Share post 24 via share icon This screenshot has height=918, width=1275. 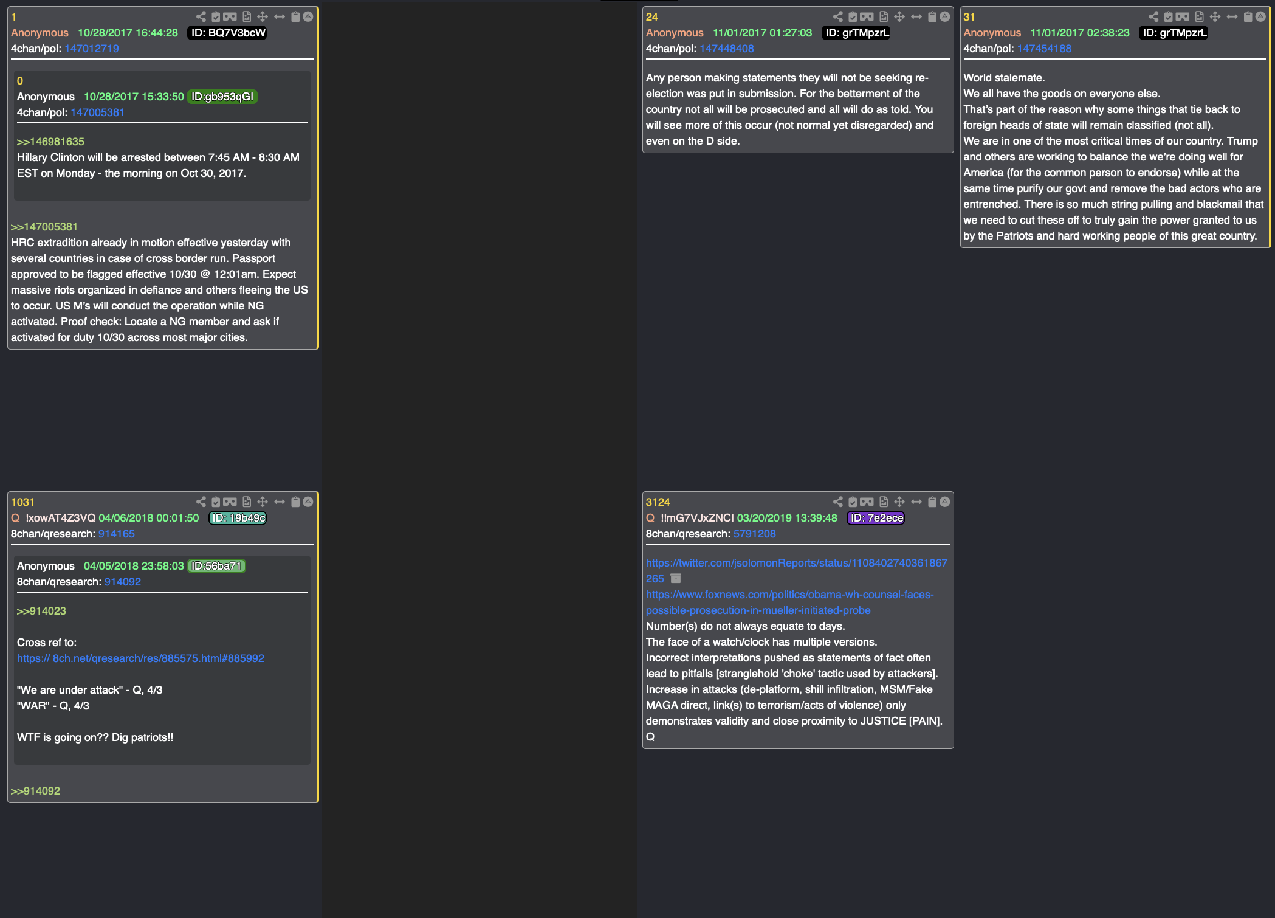[838, 16]
